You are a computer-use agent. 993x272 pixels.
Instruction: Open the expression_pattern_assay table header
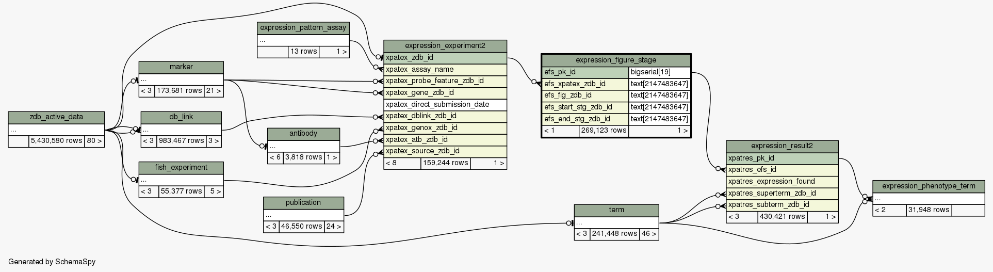click(303, 28)
